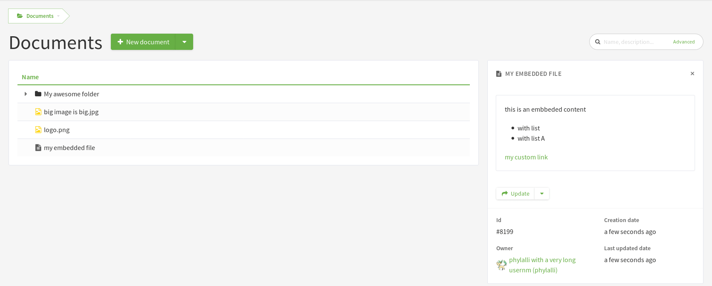Click the share arrow icon on the Update button
The width and height of the screenshot is (712, 286).
(505, 193)
